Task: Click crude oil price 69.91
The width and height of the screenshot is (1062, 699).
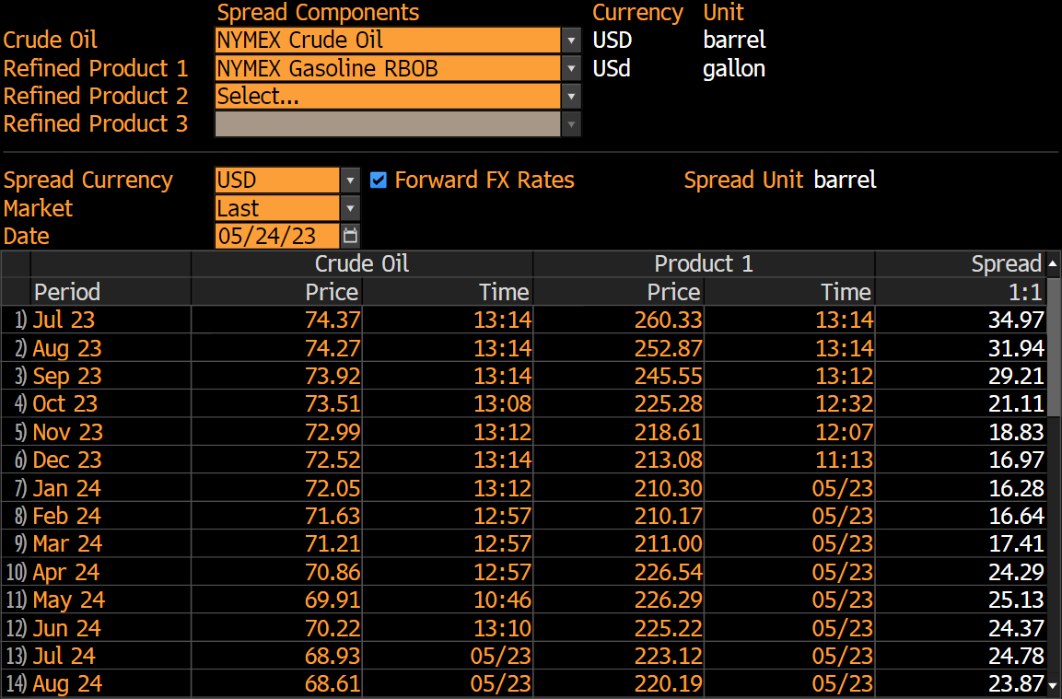Action: coord(333,600)
